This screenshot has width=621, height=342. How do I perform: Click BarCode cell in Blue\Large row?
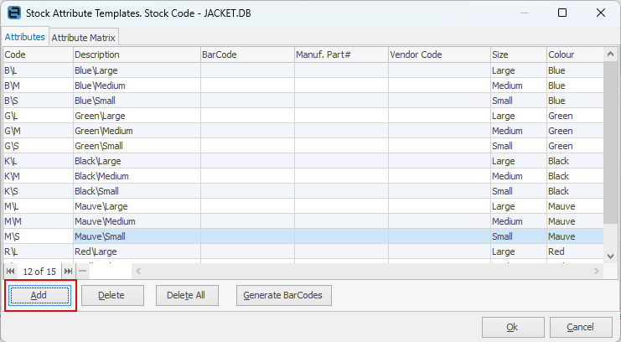point(247,70)
